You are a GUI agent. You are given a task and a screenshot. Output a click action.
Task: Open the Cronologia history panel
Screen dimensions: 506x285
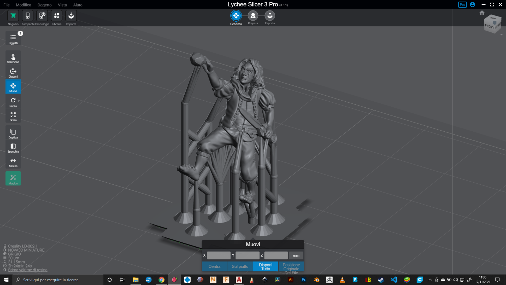pyautogui.click(x=42, y=16)
